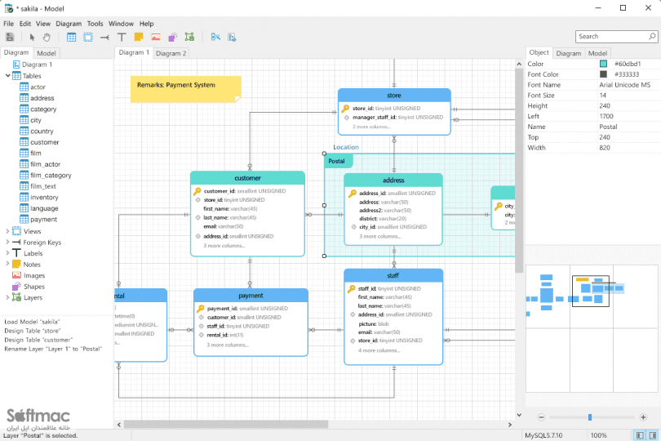
Task: Select the foreign key relation tool
Action: pos(104,37)
